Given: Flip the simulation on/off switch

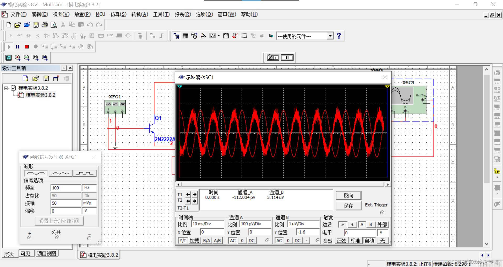Looking at the screenshot, I should 273,57.
